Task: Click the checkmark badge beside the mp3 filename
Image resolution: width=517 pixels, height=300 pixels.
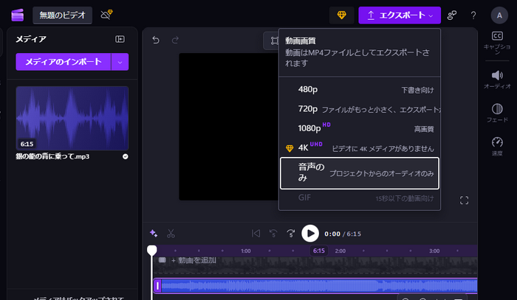Action: [x=126, y=156]
